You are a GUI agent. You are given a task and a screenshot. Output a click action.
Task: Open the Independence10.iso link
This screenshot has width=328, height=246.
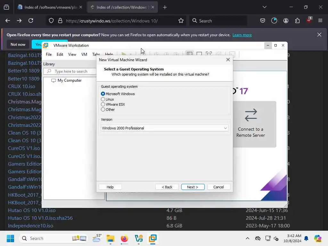[x=30, y=226]
